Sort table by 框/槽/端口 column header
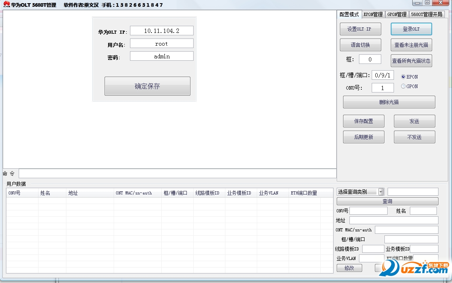 tap(177, 193)
